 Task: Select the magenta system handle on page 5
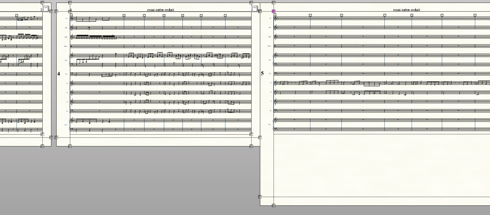(x=274, y=11)
